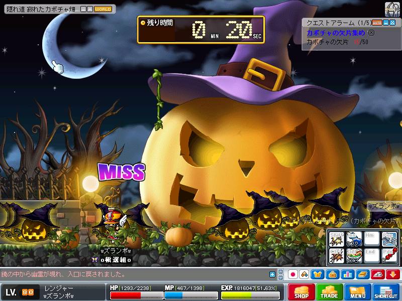This screenshot has height=301, width=402.
Task: Minimize the minimap title bar
Action: tap(83, 9)
